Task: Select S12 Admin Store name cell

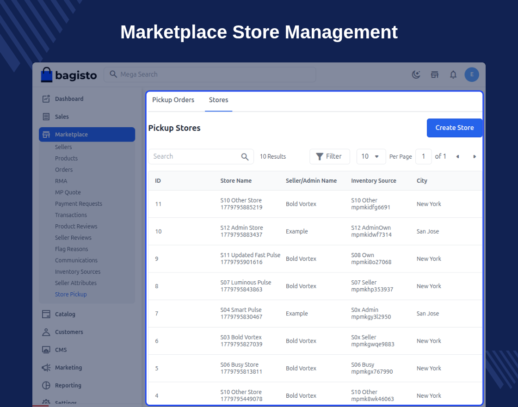Action: coord(242,231)
